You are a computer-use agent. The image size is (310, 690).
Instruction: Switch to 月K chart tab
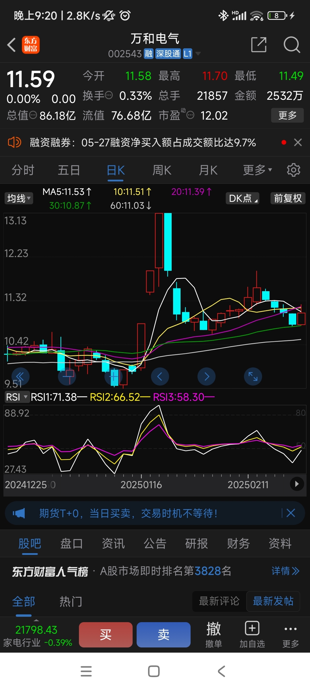click(x=208, y=170)
